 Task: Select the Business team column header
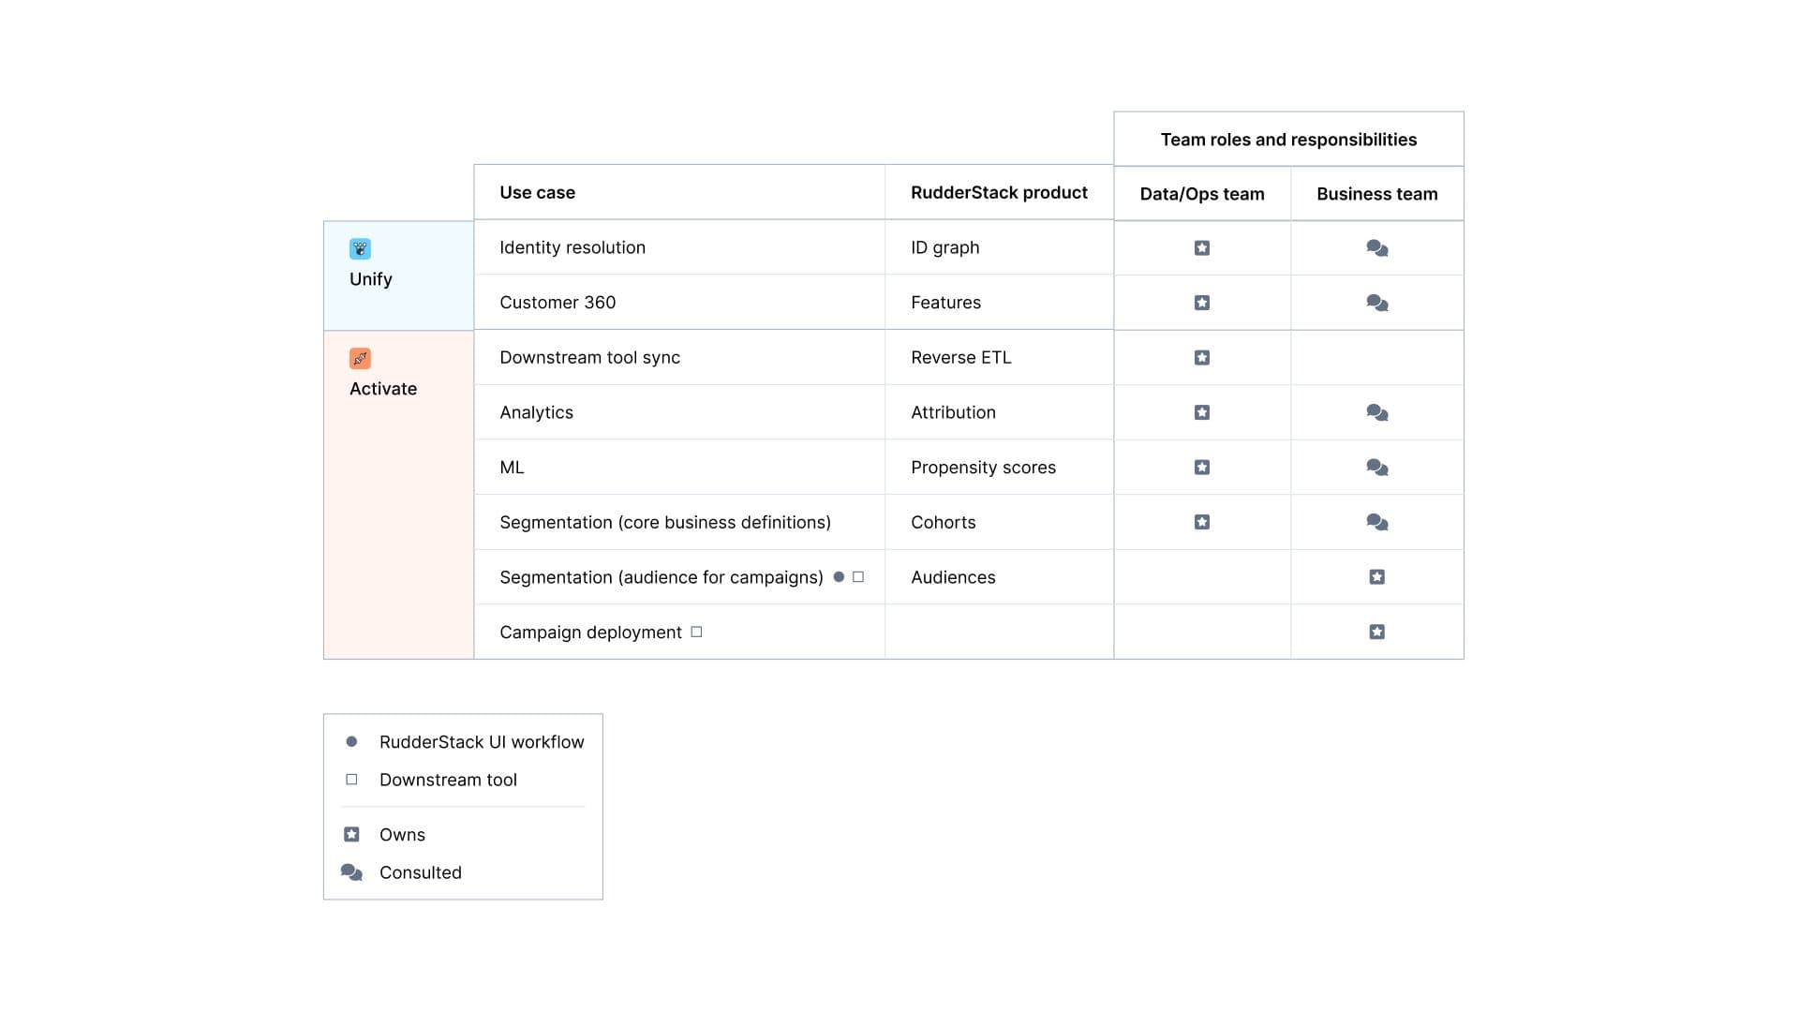pyautogui.click(x=1376, y=194)
